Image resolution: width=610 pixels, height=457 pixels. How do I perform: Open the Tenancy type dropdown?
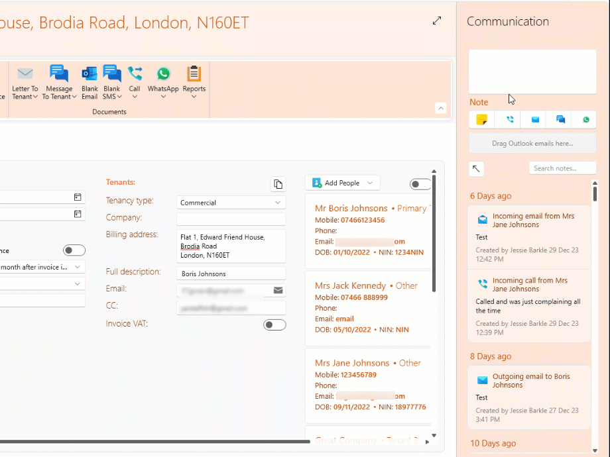[x=231, y=203]
